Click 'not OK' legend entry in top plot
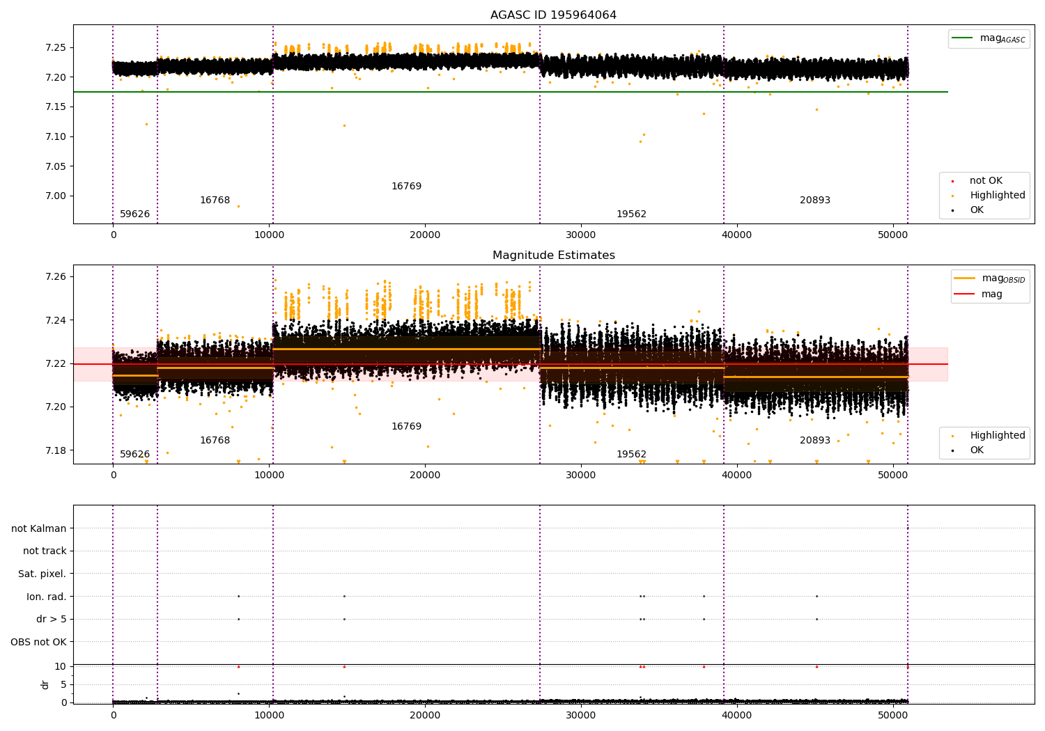 tap(986, 181)
